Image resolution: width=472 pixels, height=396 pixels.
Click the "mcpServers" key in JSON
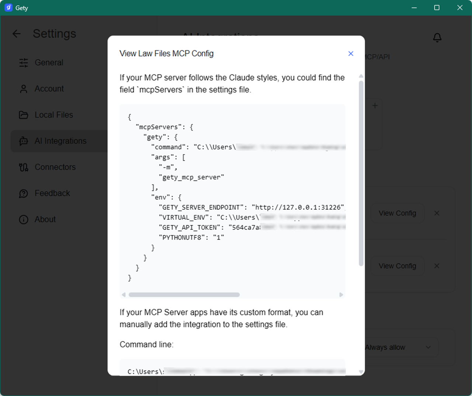click(x=159, y=127)
